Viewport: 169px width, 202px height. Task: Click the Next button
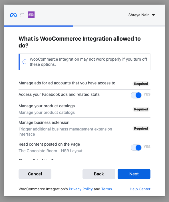click(x=134, y=174)
